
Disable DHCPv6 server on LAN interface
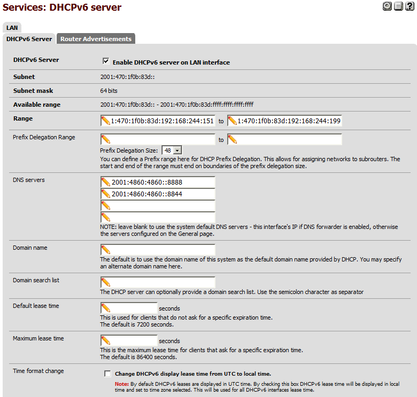pyautogui.click(x=106, y=62)
